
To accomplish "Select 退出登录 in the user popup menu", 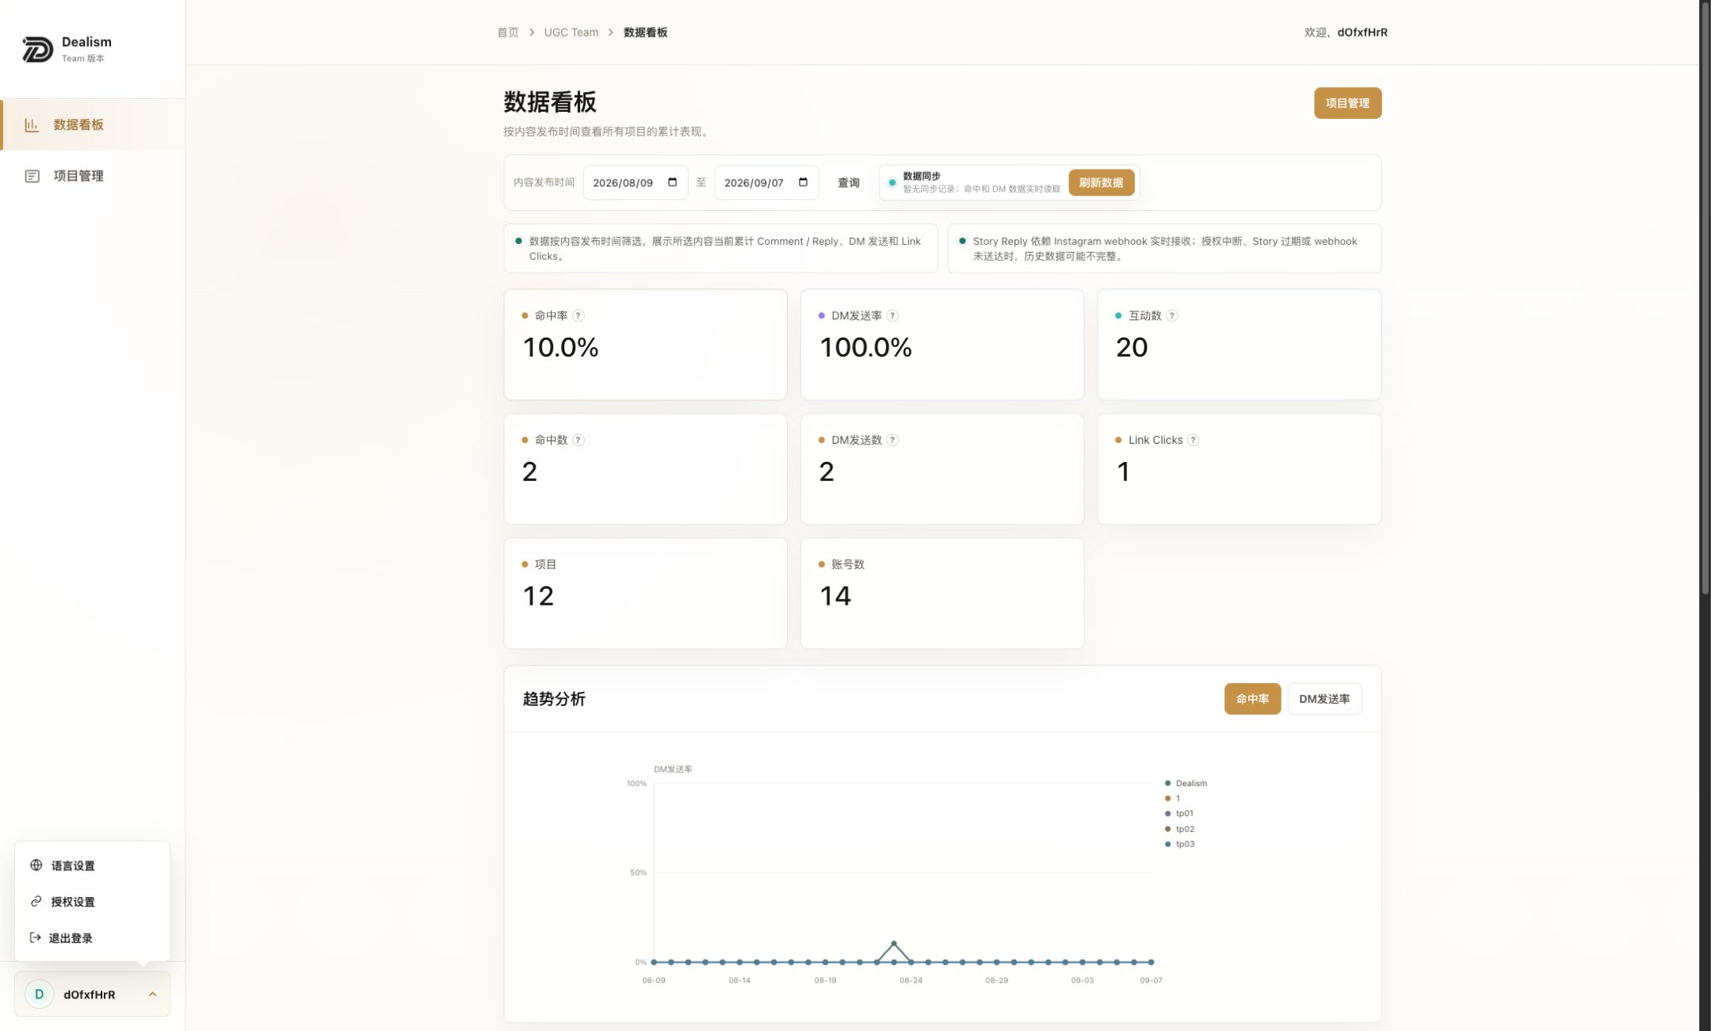I will (92, 938).
